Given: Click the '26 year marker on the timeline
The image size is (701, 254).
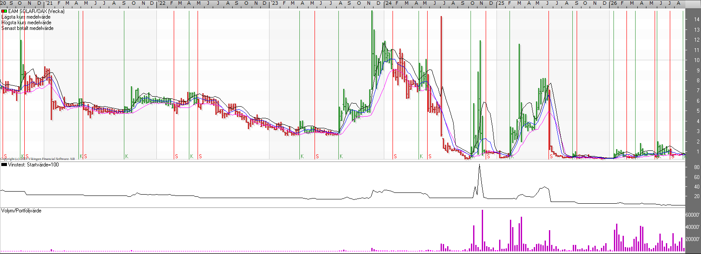Looking at the screenshot, I should 613,3.
